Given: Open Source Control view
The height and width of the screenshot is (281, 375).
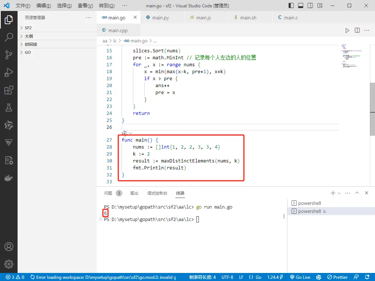Looking at the screenshot, I should click(9, 55).
